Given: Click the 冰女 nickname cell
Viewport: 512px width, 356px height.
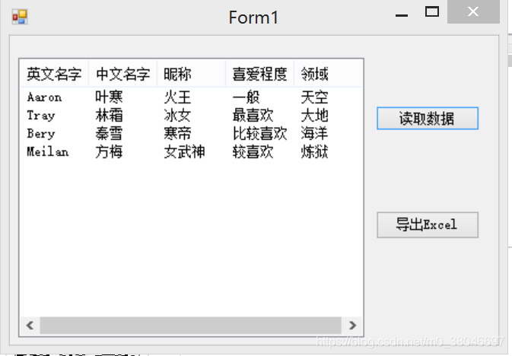Looking at the screenshot, I should (177, 116).
